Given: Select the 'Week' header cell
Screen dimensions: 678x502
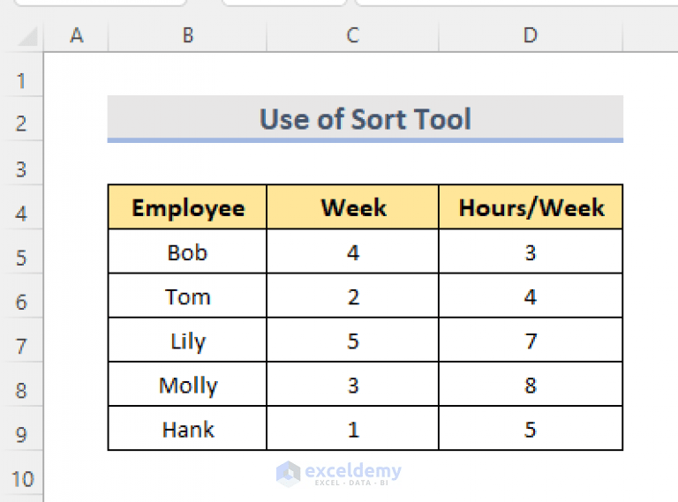Looking at the screenshot, I should 352,207.
